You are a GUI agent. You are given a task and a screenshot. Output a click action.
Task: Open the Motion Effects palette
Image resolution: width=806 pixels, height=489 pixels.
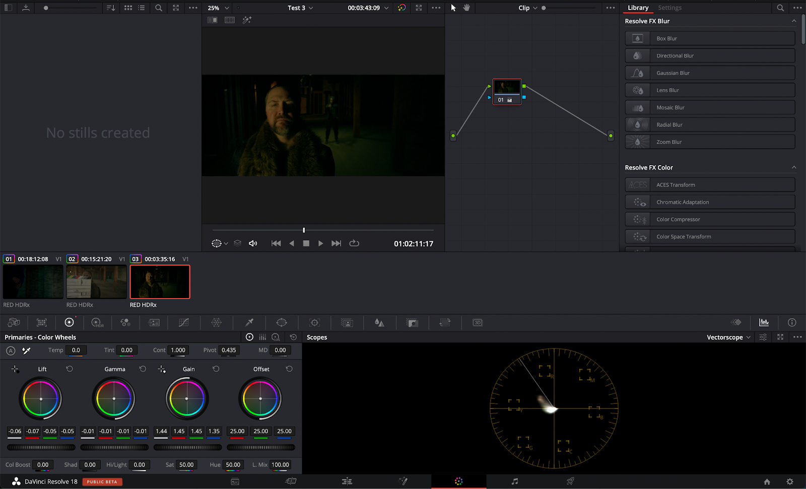[x=154, y=322]
